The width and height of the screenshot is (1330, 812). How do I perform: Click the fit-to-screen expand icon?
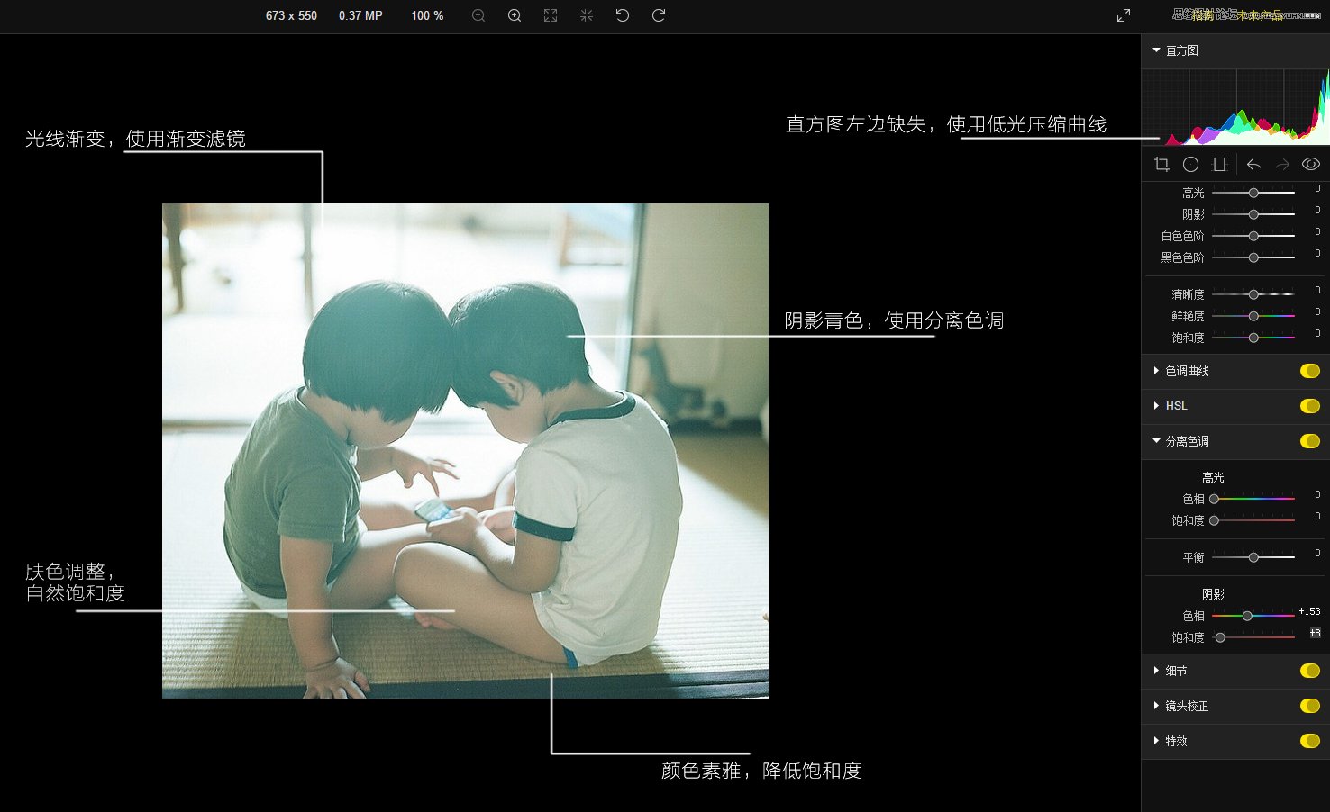tap(551, 15)
